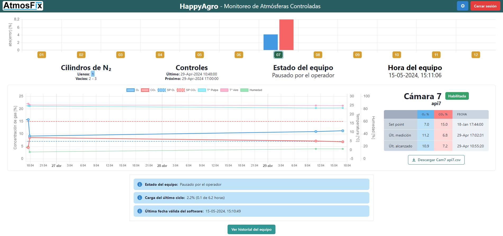Click the AtmosFix logo
This screenshot has height=236, width=503.
pyautogui.click(x=23, y=6)
